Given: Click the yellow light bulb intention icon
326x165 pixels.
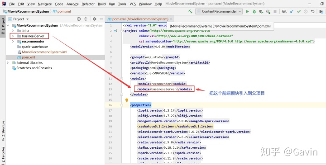Looking at the screenshot, I should (127, 100).
